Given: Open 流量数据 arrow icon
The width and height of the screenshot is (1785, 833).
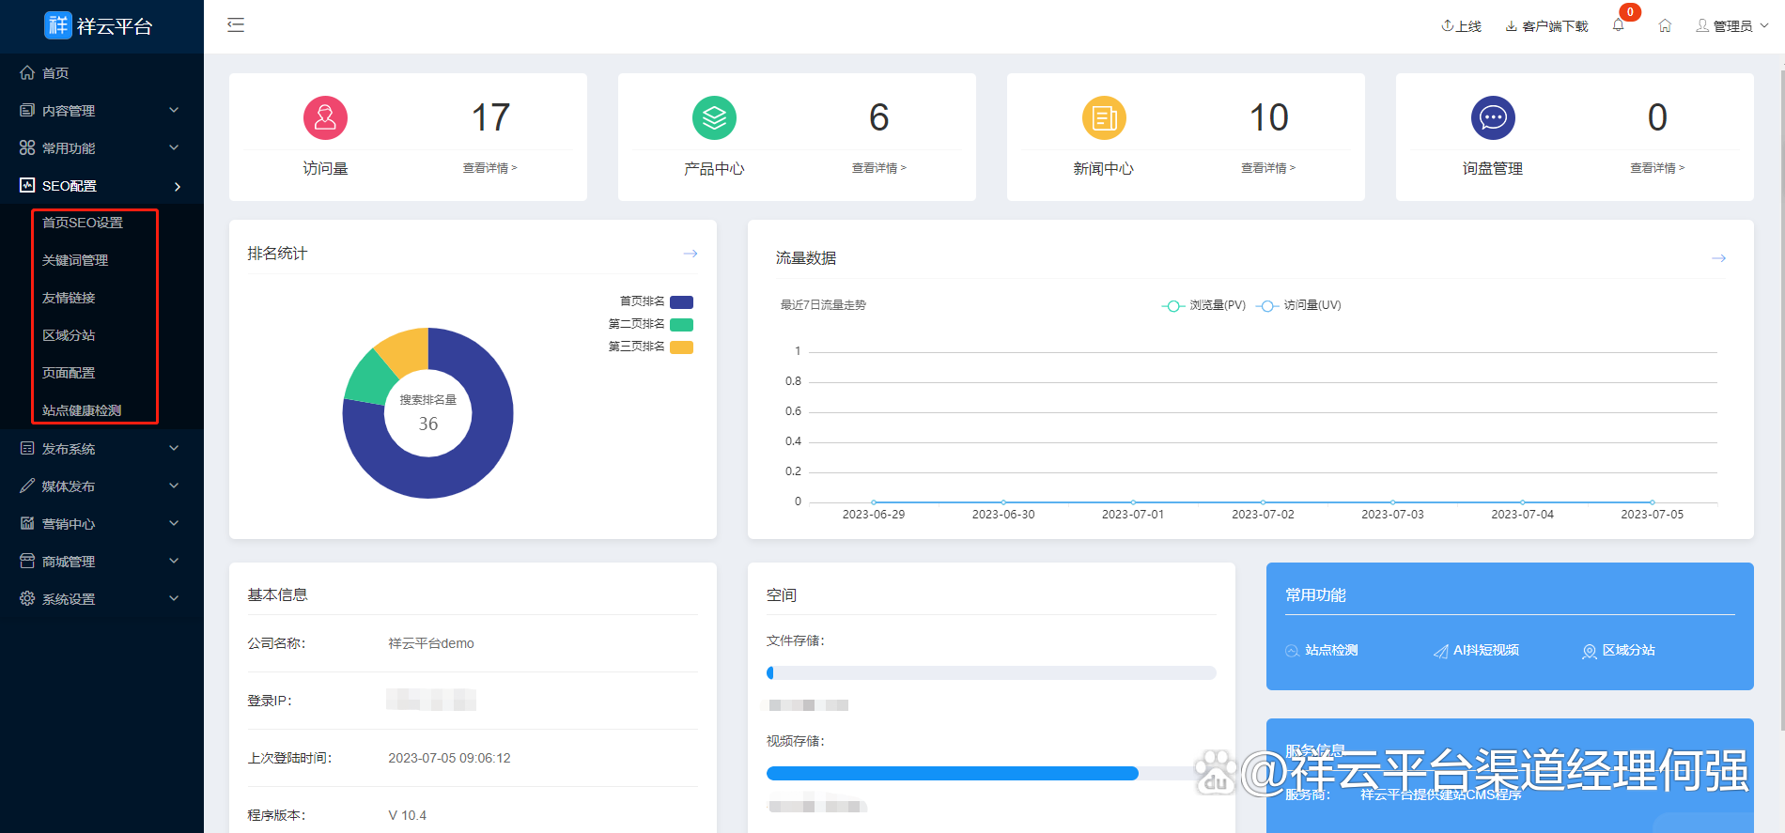Looking at the screenshot, I should (x=1718, y=258).
